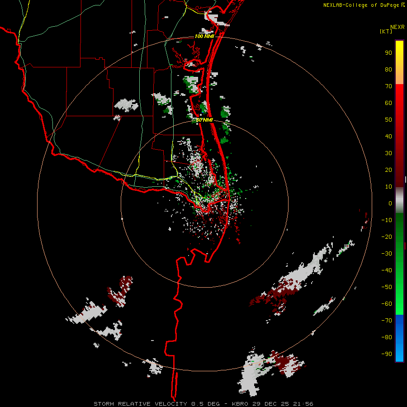Click the 10 value on velocity scale

(388, 187)
